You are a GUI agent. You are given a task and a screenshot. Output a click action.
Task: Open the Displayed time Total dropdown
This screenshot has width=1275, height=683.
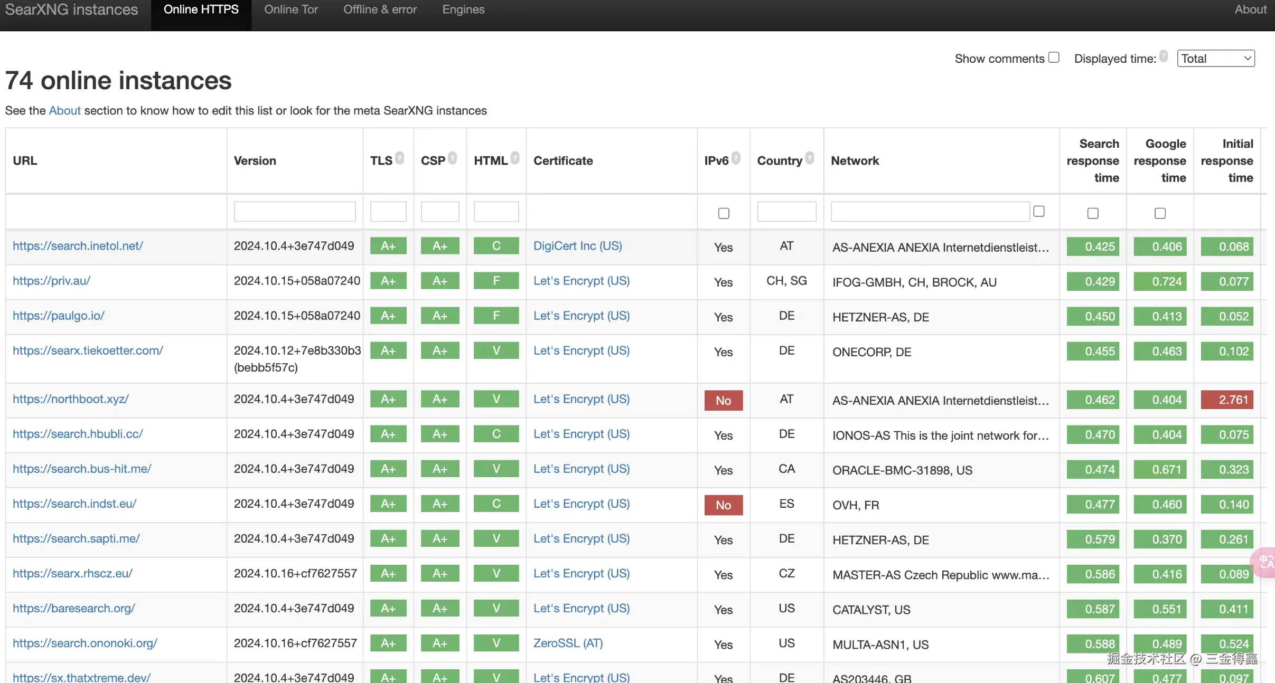click(x=1215, y=59)
